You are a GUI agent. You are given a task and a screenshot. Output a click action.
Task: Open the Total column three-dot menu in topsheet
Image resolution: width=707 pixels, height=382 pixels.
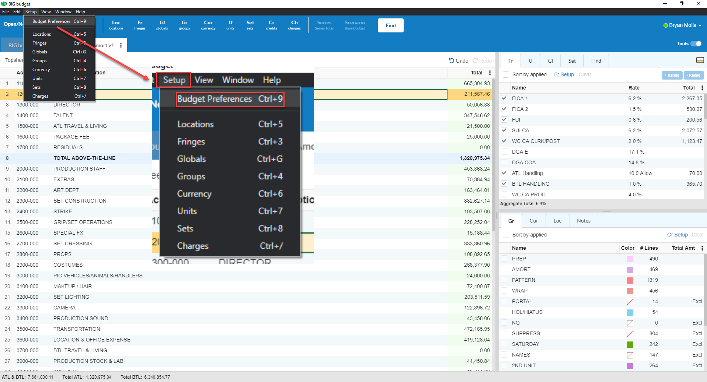tap(490, 73)
